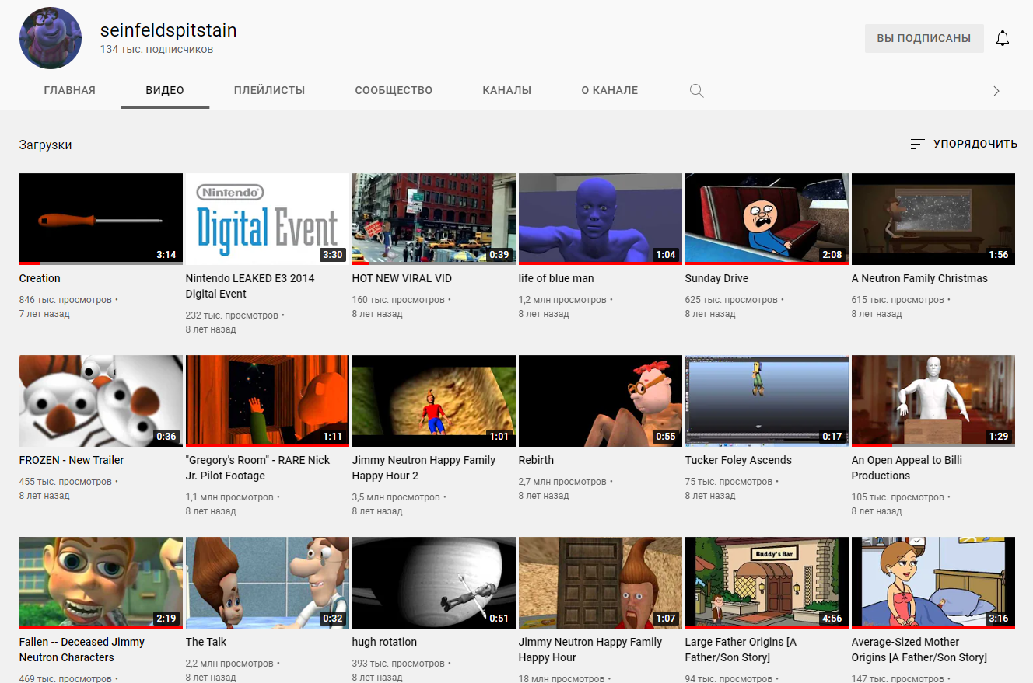Show more tabs with right chevron arrow
Viewport: 1033px width, 683px height.
(996, 91)
